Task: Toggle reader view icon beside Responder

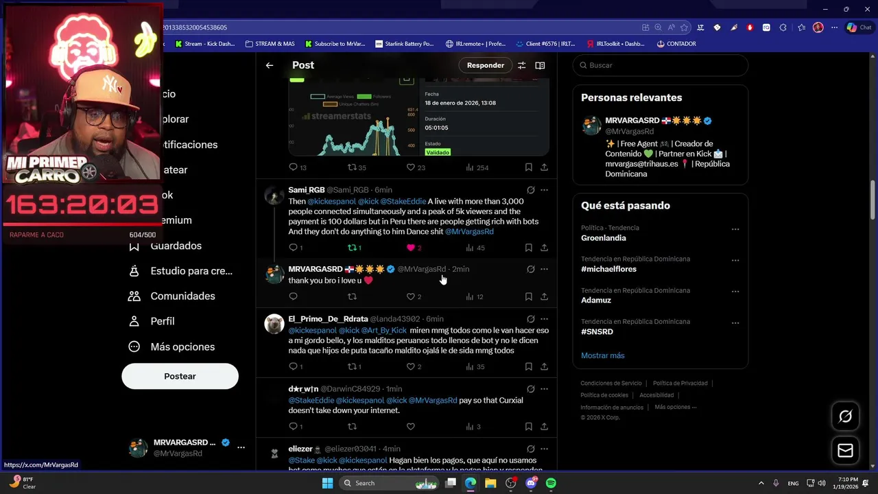Action: point(540,65)
